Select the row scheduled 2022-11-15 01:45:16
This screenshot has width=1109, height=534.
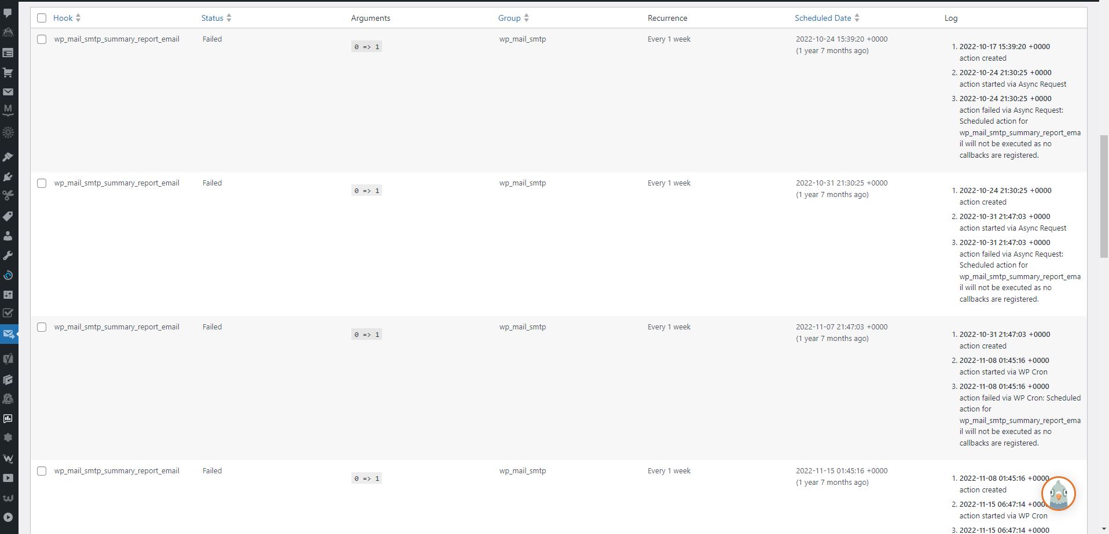point(42,471)
